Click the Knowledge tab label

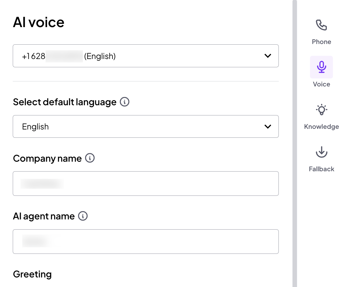pyautogui.click(x=321, y=127)
